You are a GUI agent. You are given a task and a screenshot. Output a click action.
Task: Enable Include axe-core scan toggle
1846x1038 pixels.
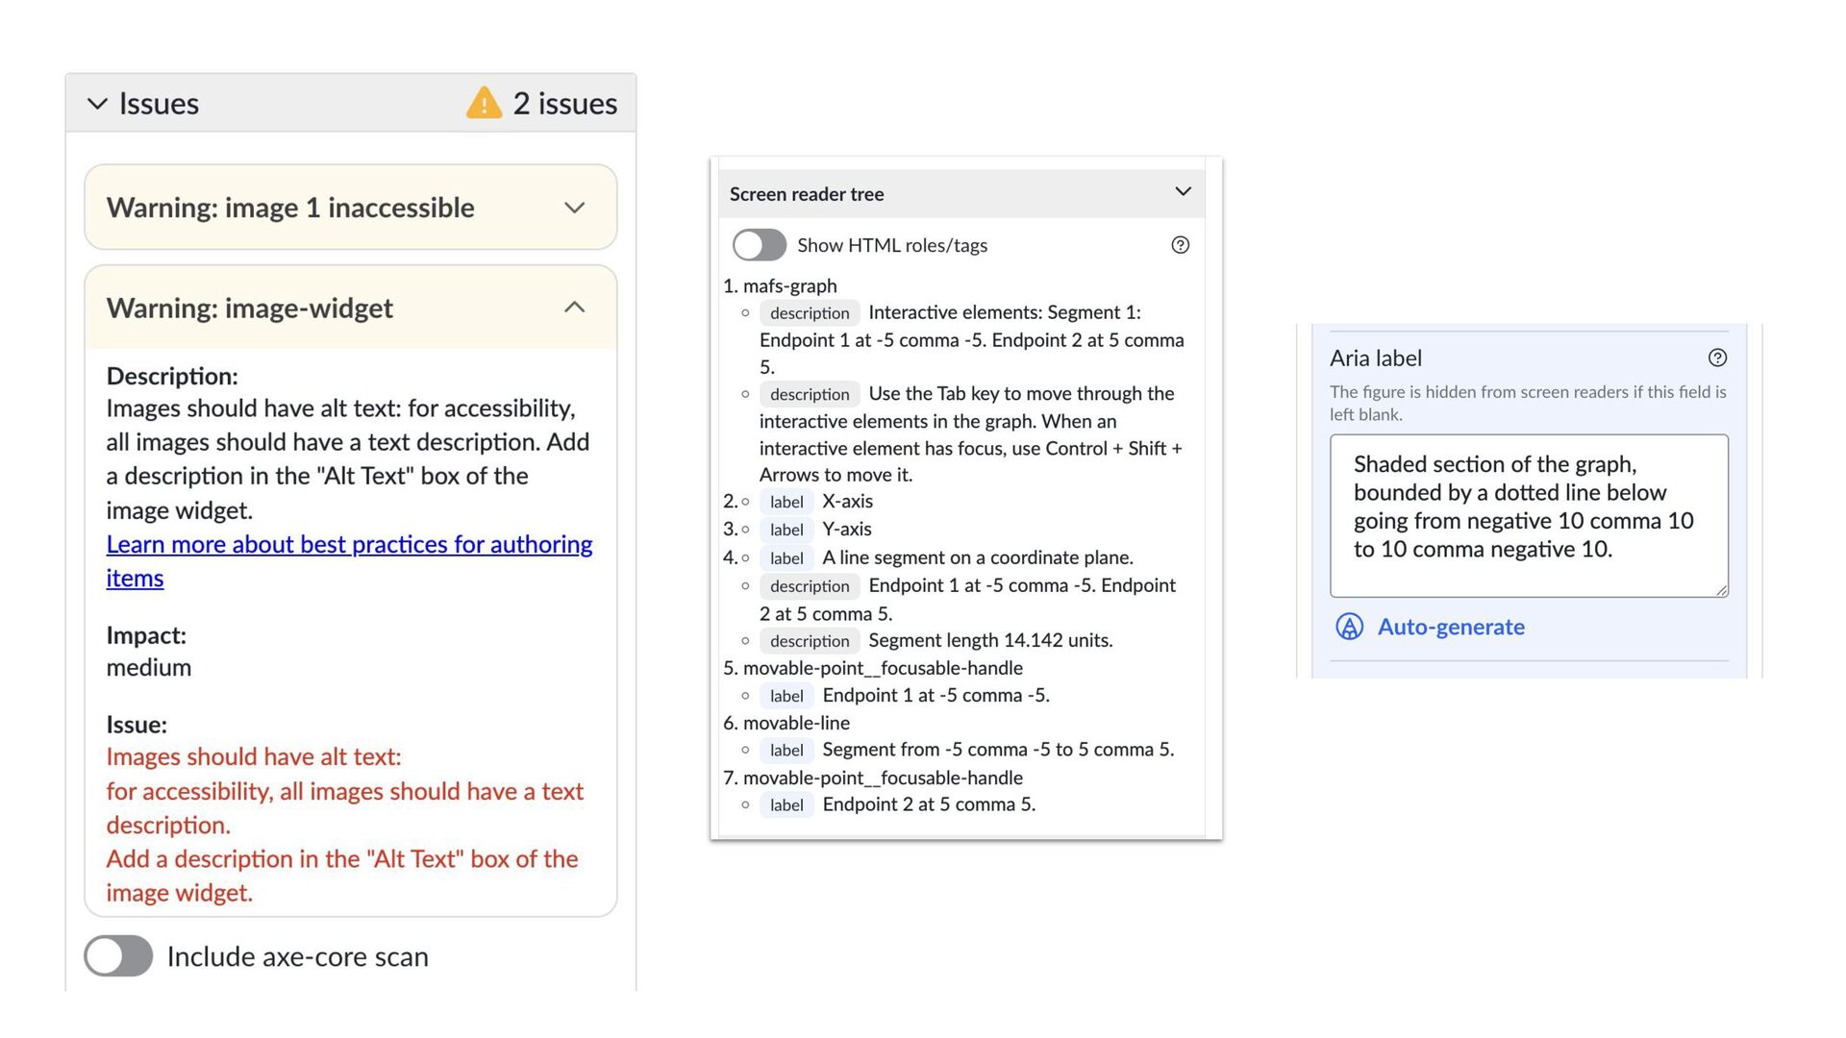[118, 956]
